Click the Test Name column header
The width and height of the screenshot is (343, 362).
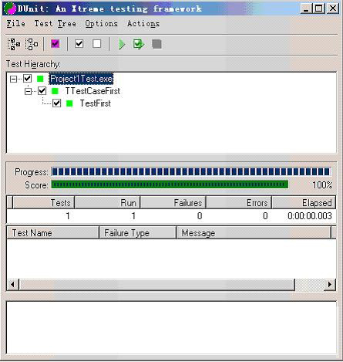(53, 233)
